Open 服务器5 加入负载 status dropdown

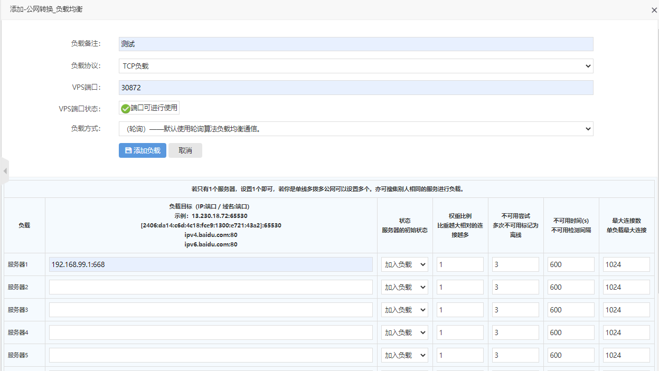pyautogui.click(x=404, y=355)
